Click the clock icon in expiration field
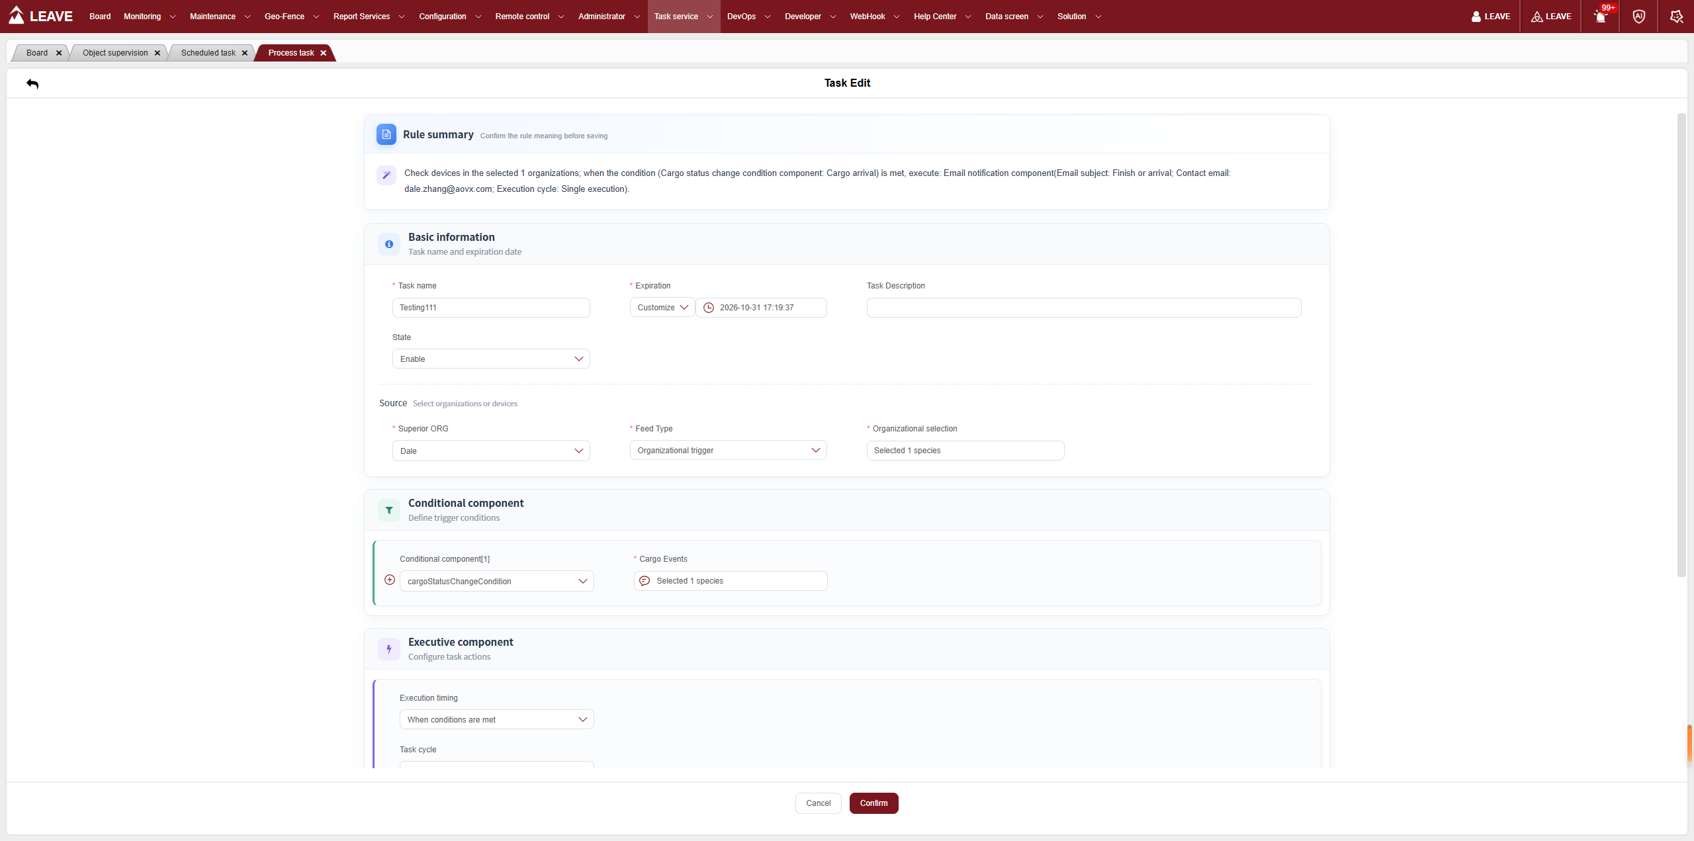1694x841 pixels. pyautogui.click(x=709, y=308)
